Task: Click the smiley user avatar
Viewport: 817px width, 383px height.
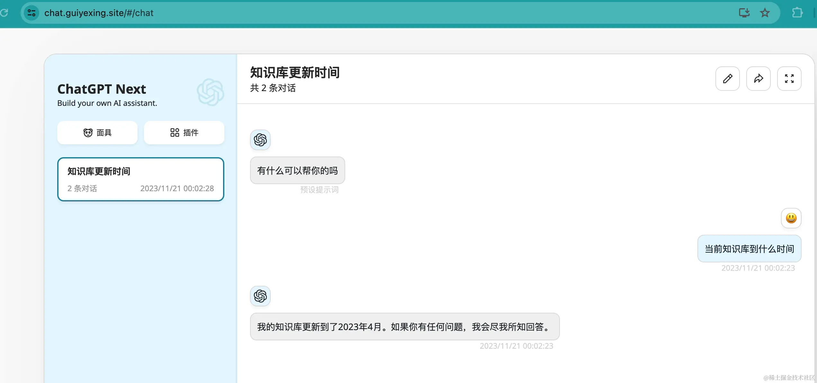Action: (791, 218)
